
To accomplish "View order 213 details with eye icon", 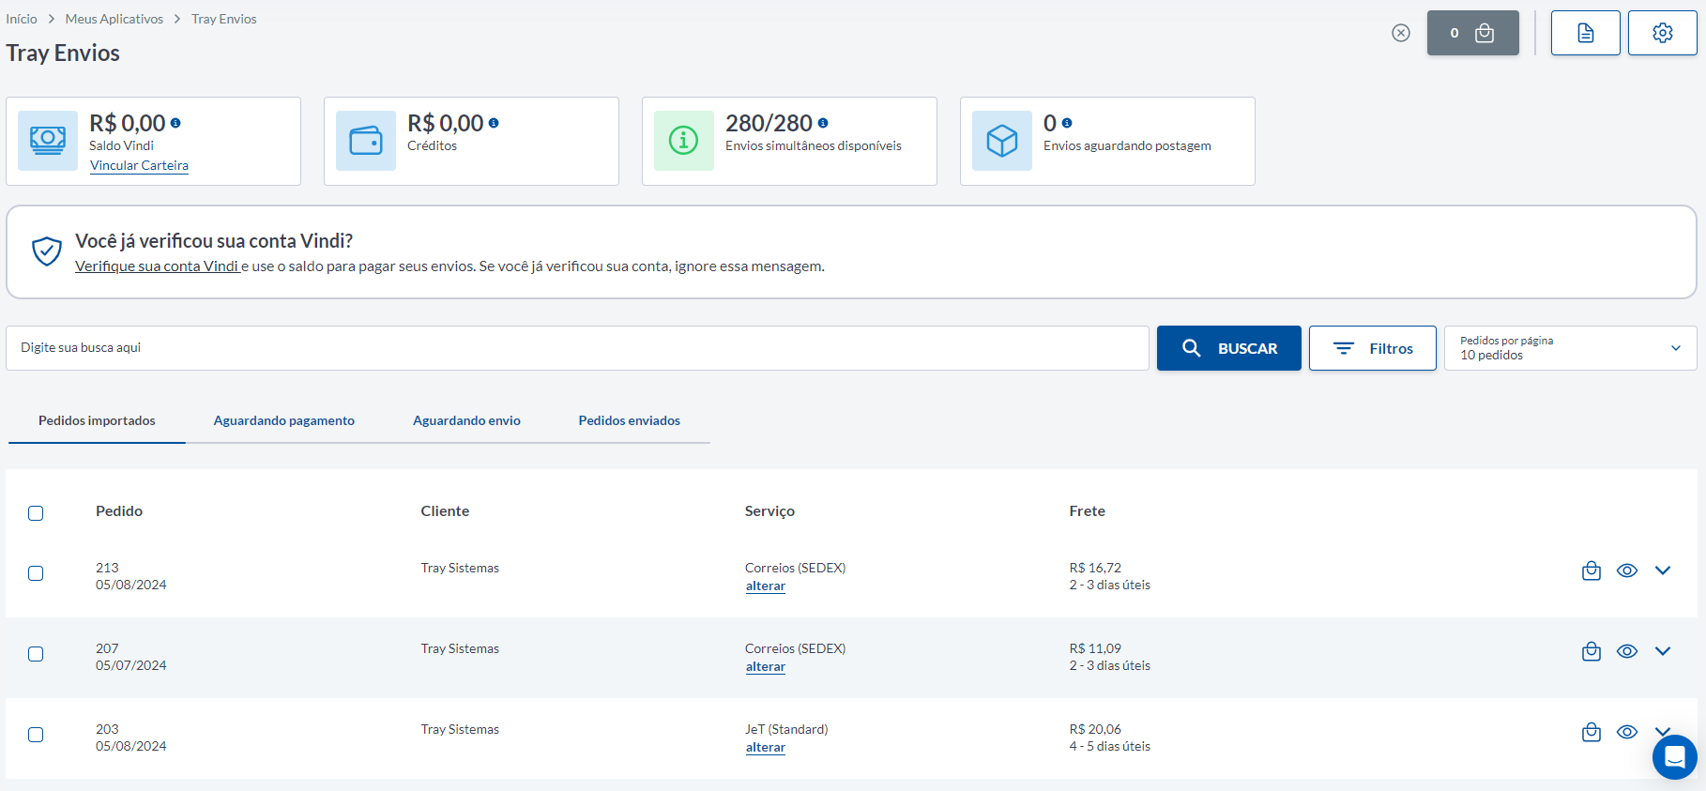I will point(1627,570).
